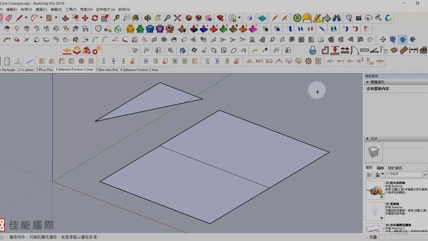Open the 編輯(E) menu

[x=11, y=9]
